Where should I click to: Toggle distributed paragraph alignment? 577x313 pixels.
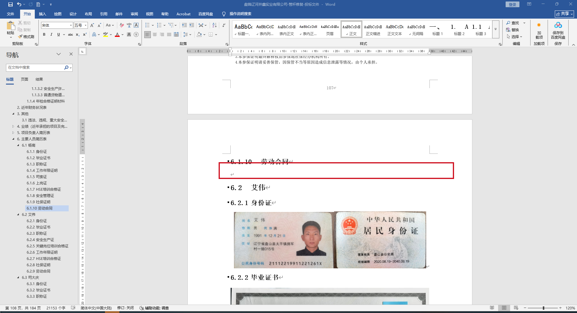tap(176, 34)
